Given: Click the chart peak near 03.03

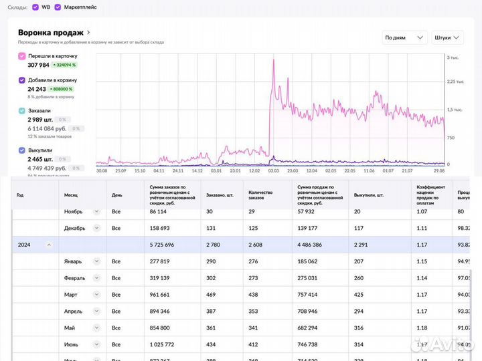Looking at the screenshot, I should pos(274,60).
